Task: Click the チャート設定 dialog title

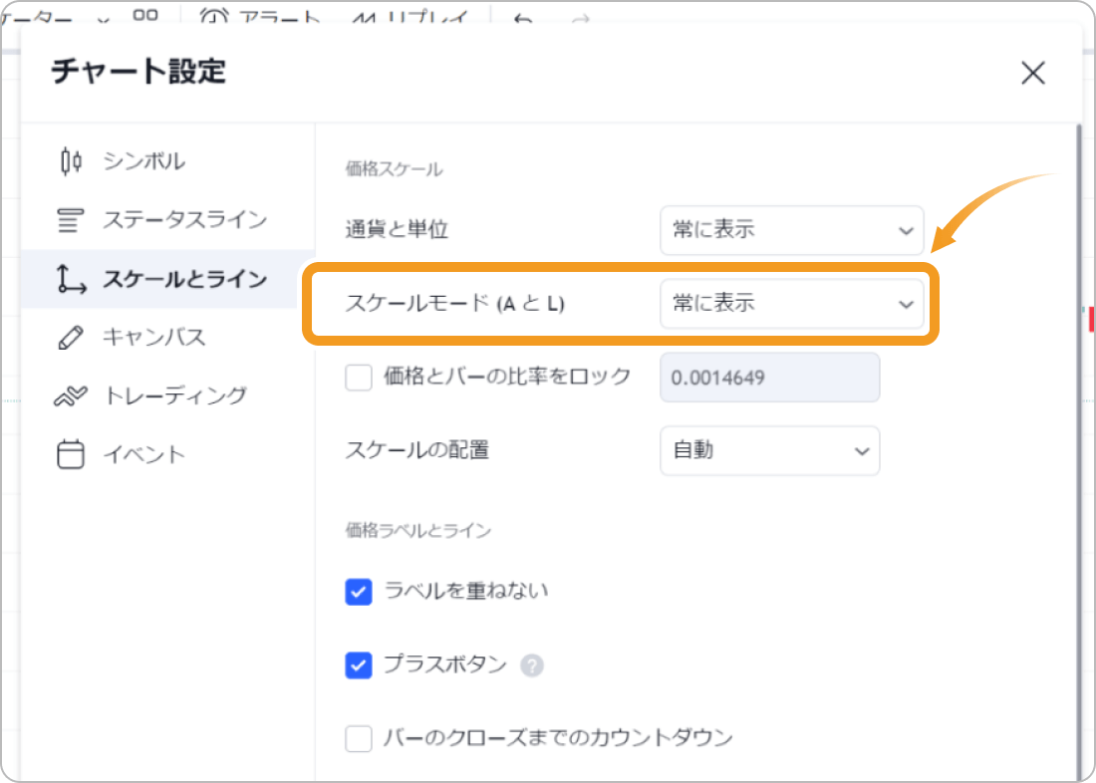Action: click(x=138, y=73)
